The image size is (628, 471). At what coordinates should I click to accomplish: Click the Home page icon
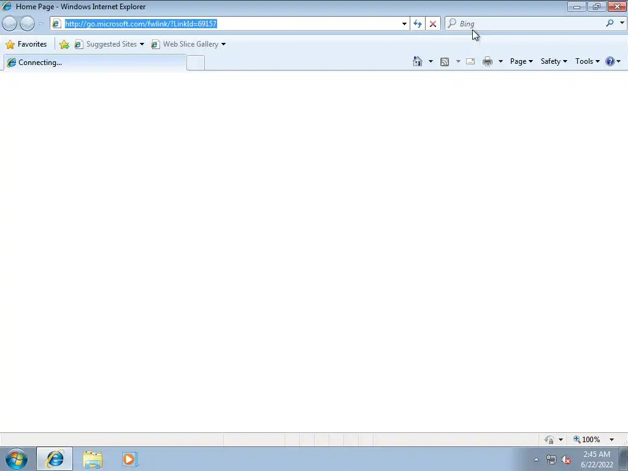[417, 61]
